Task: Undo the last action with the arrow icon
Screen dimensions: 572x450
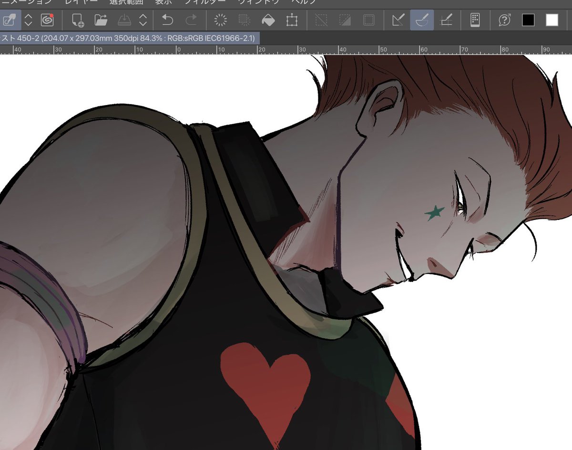Action: 168,20
